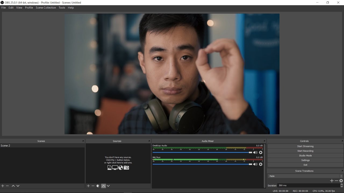Viewport: 344px width, 193px height.
Task: Open the File menu
Action: (3, 8)
